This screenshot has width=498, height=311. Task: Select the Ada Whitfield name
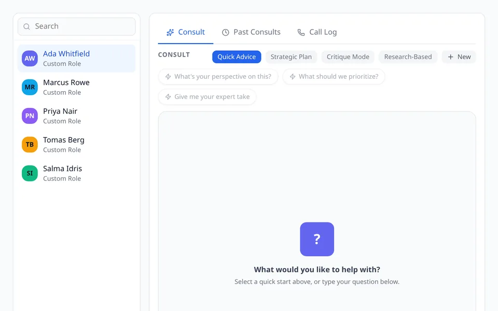(x=66, y=53)
